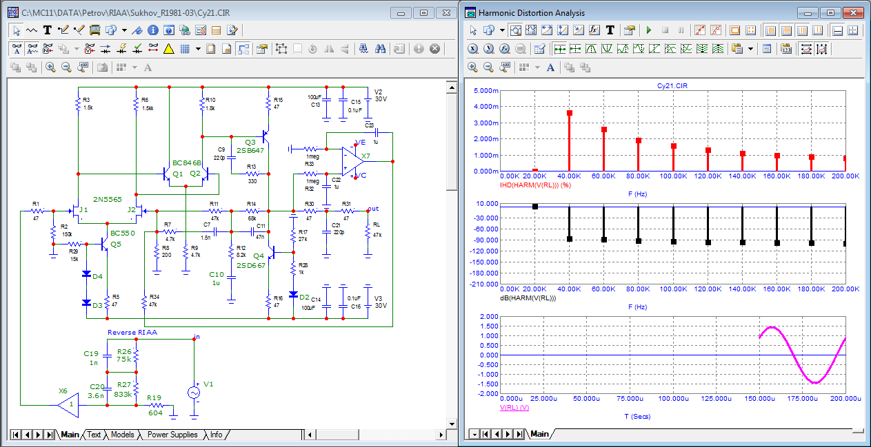Open the dropdown next to schematic shapes icon

[x=124, y=30]
